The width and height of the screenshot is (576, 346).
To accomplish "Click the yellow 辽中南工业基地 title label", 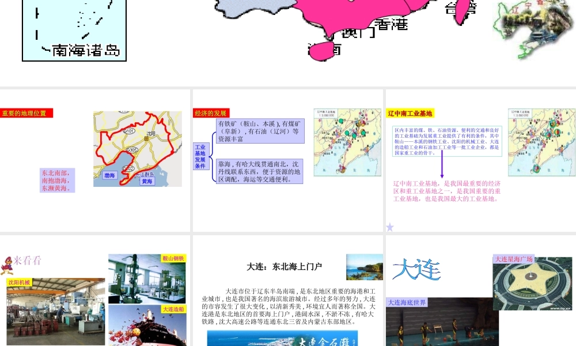I will click(410, 113).
